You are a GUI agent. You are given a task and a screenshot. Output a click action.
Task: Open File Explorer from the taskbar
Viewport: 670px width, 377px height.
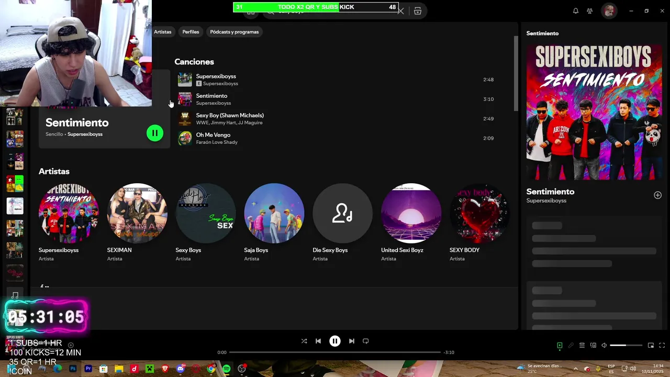(x=119, y=369)
